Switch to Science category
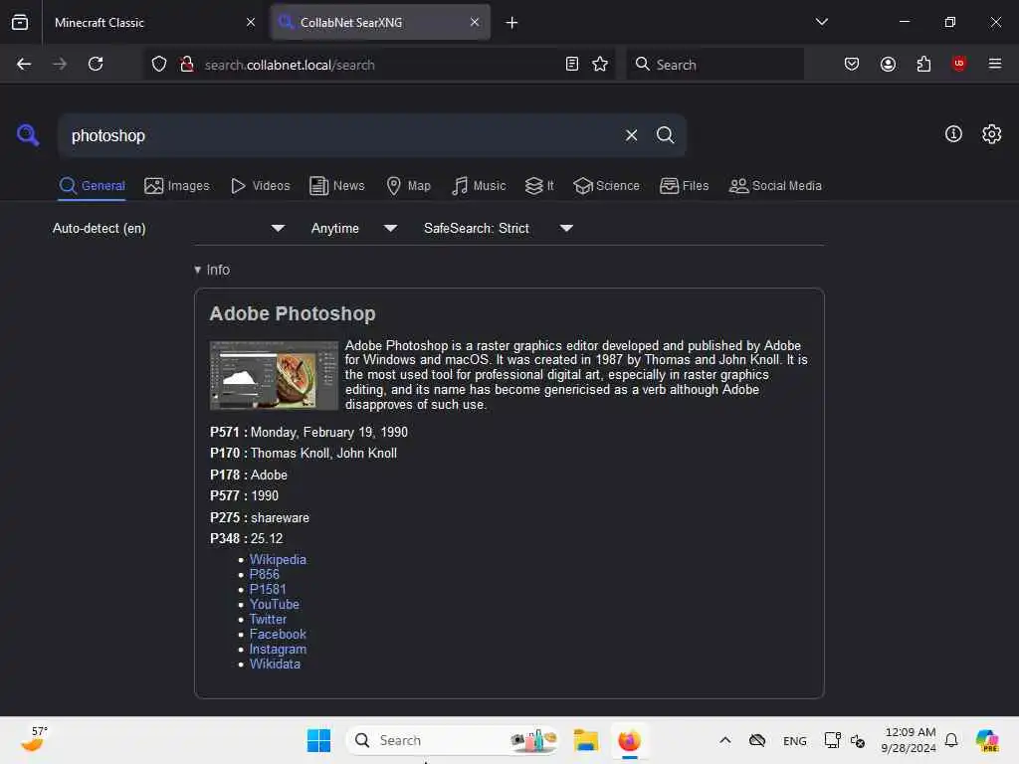 (606, 186)
